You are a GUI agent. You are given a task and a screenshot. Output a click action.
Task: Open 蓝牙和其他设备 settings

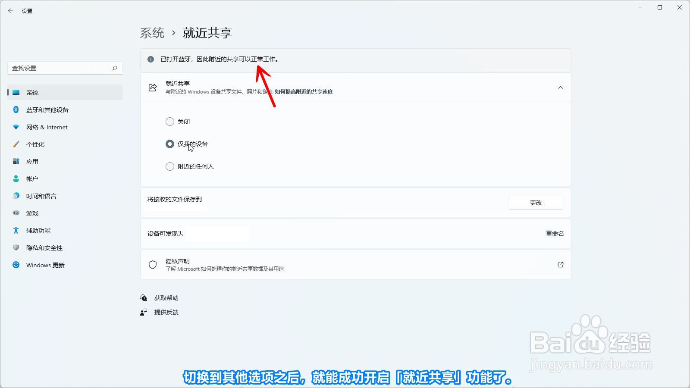click(65, 110)
